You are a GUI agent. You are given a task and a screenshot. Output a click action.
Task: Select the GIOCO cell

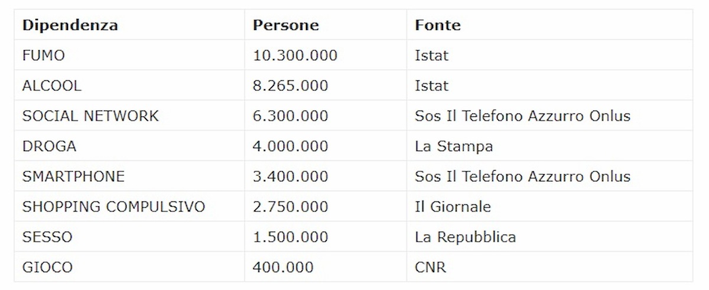click(47, 267)
